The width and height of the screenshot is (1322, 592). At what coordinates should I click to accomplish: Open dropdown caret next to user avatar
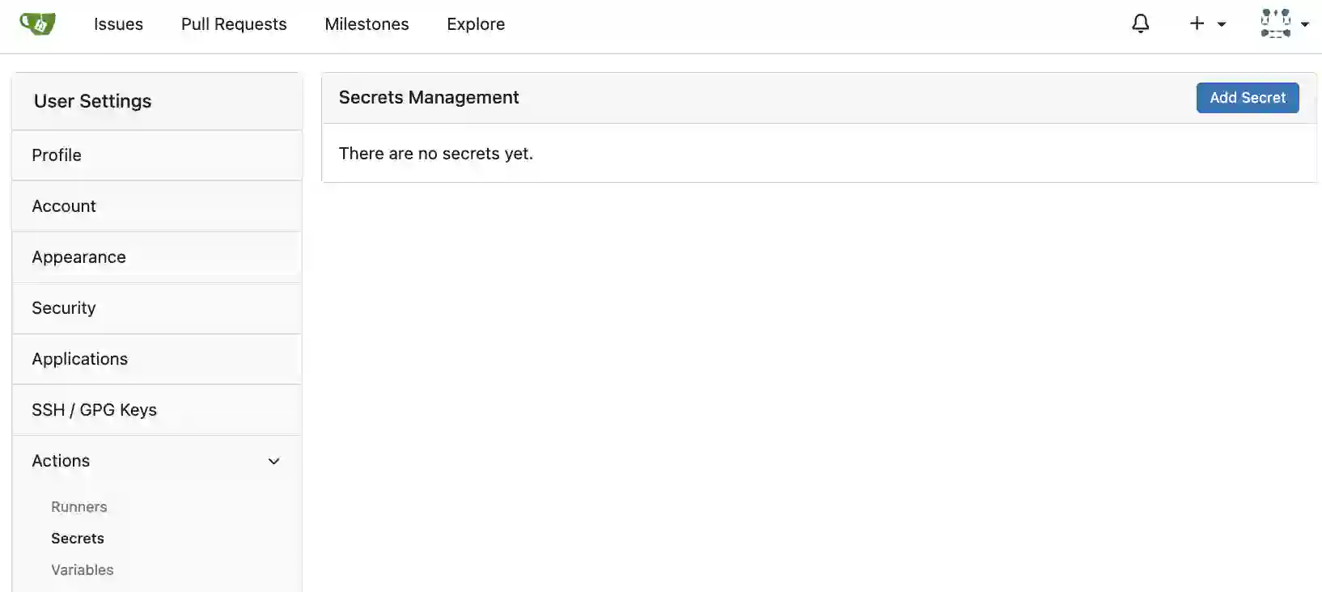[1304, 25]
